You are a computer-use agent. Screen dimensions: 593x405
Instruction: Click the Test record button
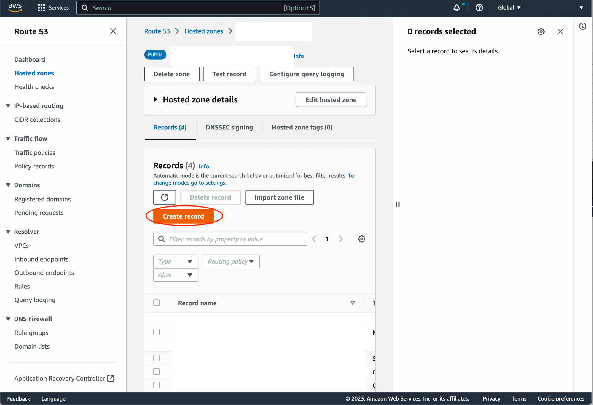[x=229, y=74]
